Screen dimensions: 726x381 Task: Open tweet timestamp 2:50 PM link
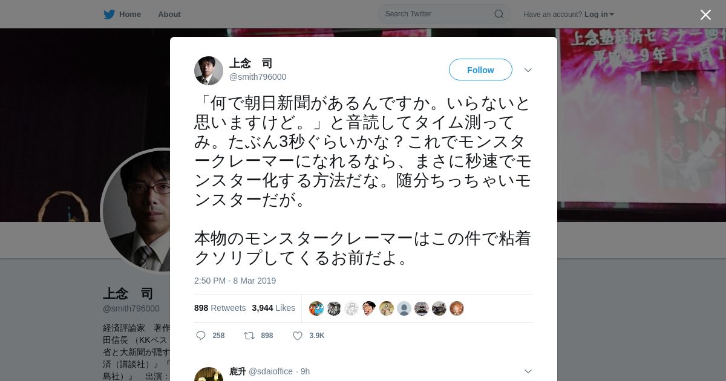tap(235, 281)
